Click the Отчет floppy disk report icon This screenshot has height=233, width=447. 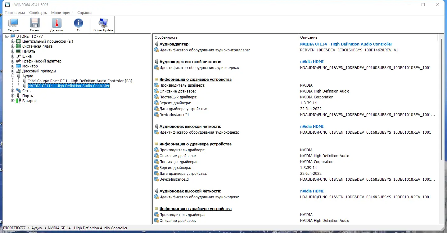click(x=35, y=23)
